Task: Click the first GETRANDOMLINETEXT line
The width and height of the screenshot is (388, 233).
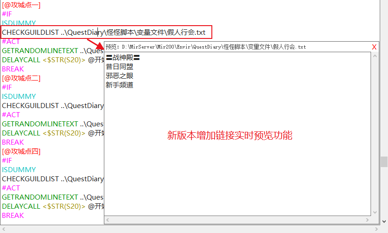Action: point(53,51)
